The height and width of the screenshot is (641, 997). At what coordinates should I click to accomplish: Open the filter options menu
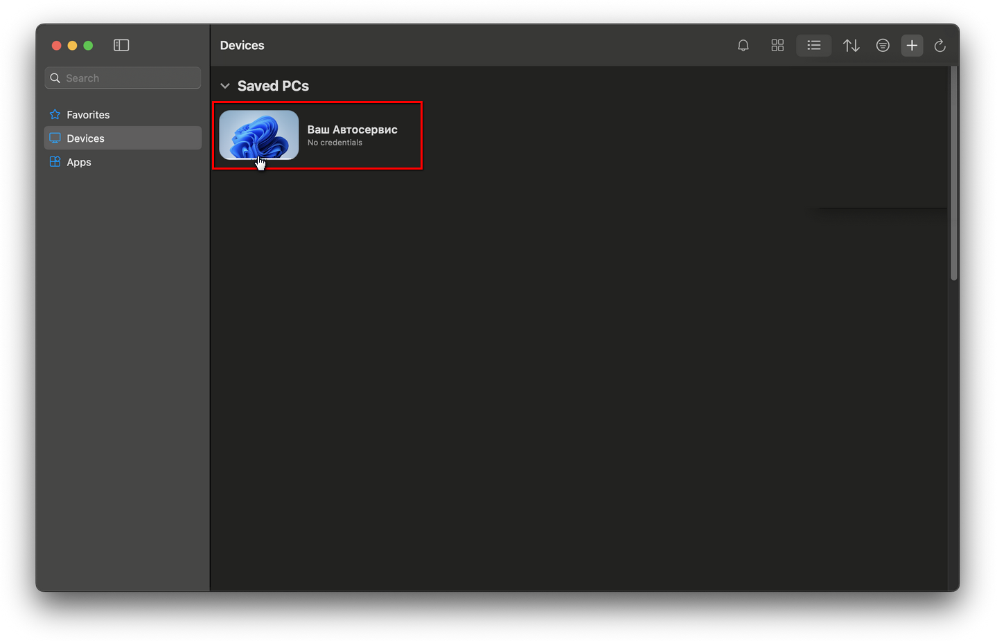pos(882,46)
